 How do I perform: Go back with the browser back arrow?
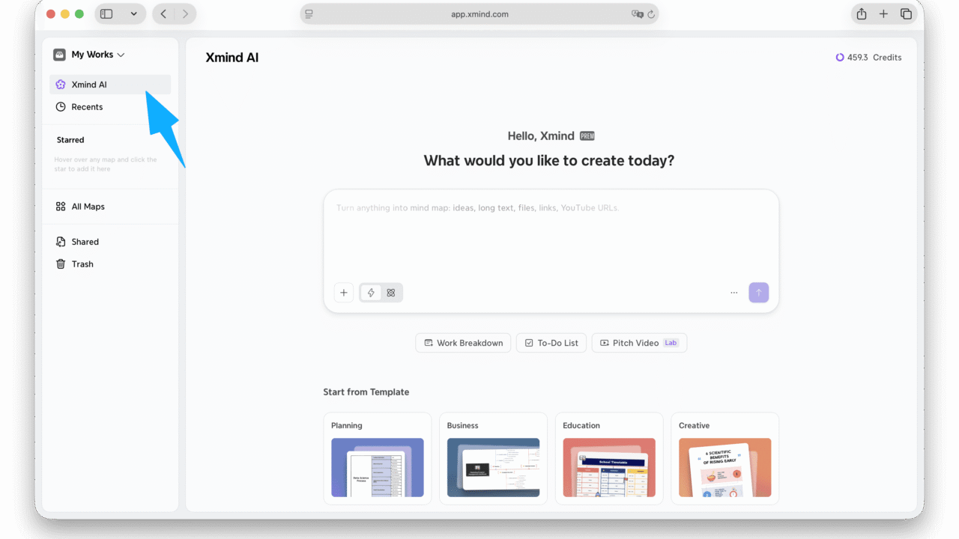(163, 13)
